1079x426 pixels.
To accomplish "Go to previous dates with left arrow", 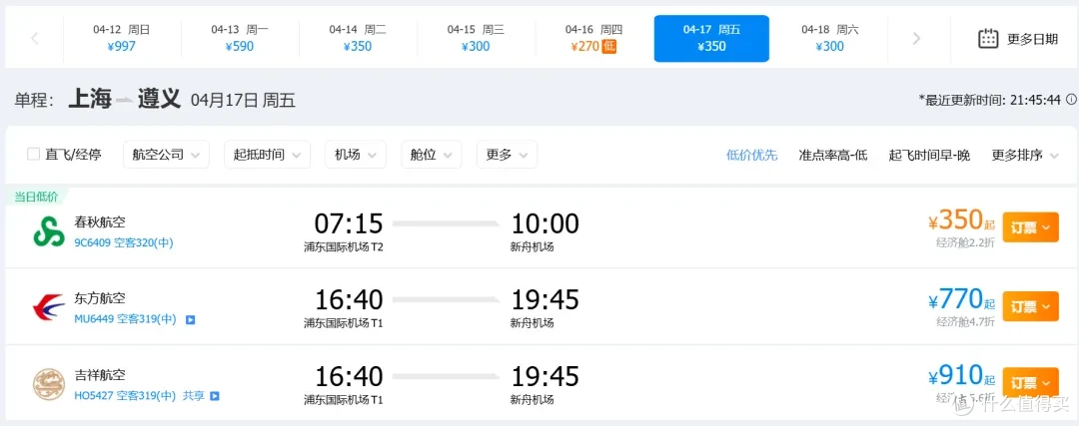I will [x=34, y=39].
